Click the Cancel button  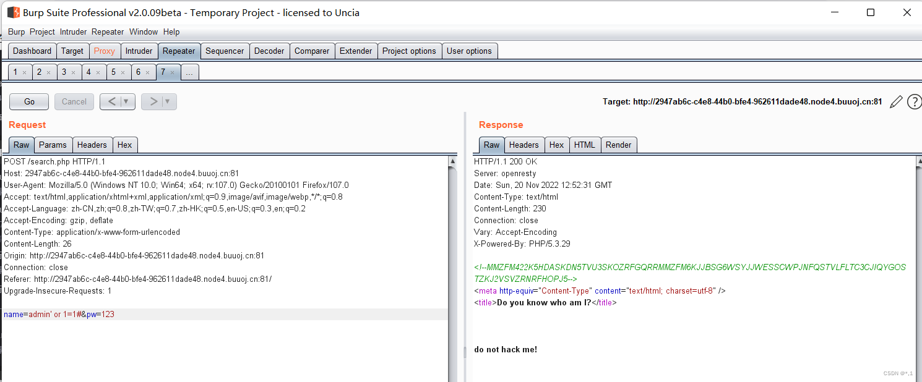[74, 101]
